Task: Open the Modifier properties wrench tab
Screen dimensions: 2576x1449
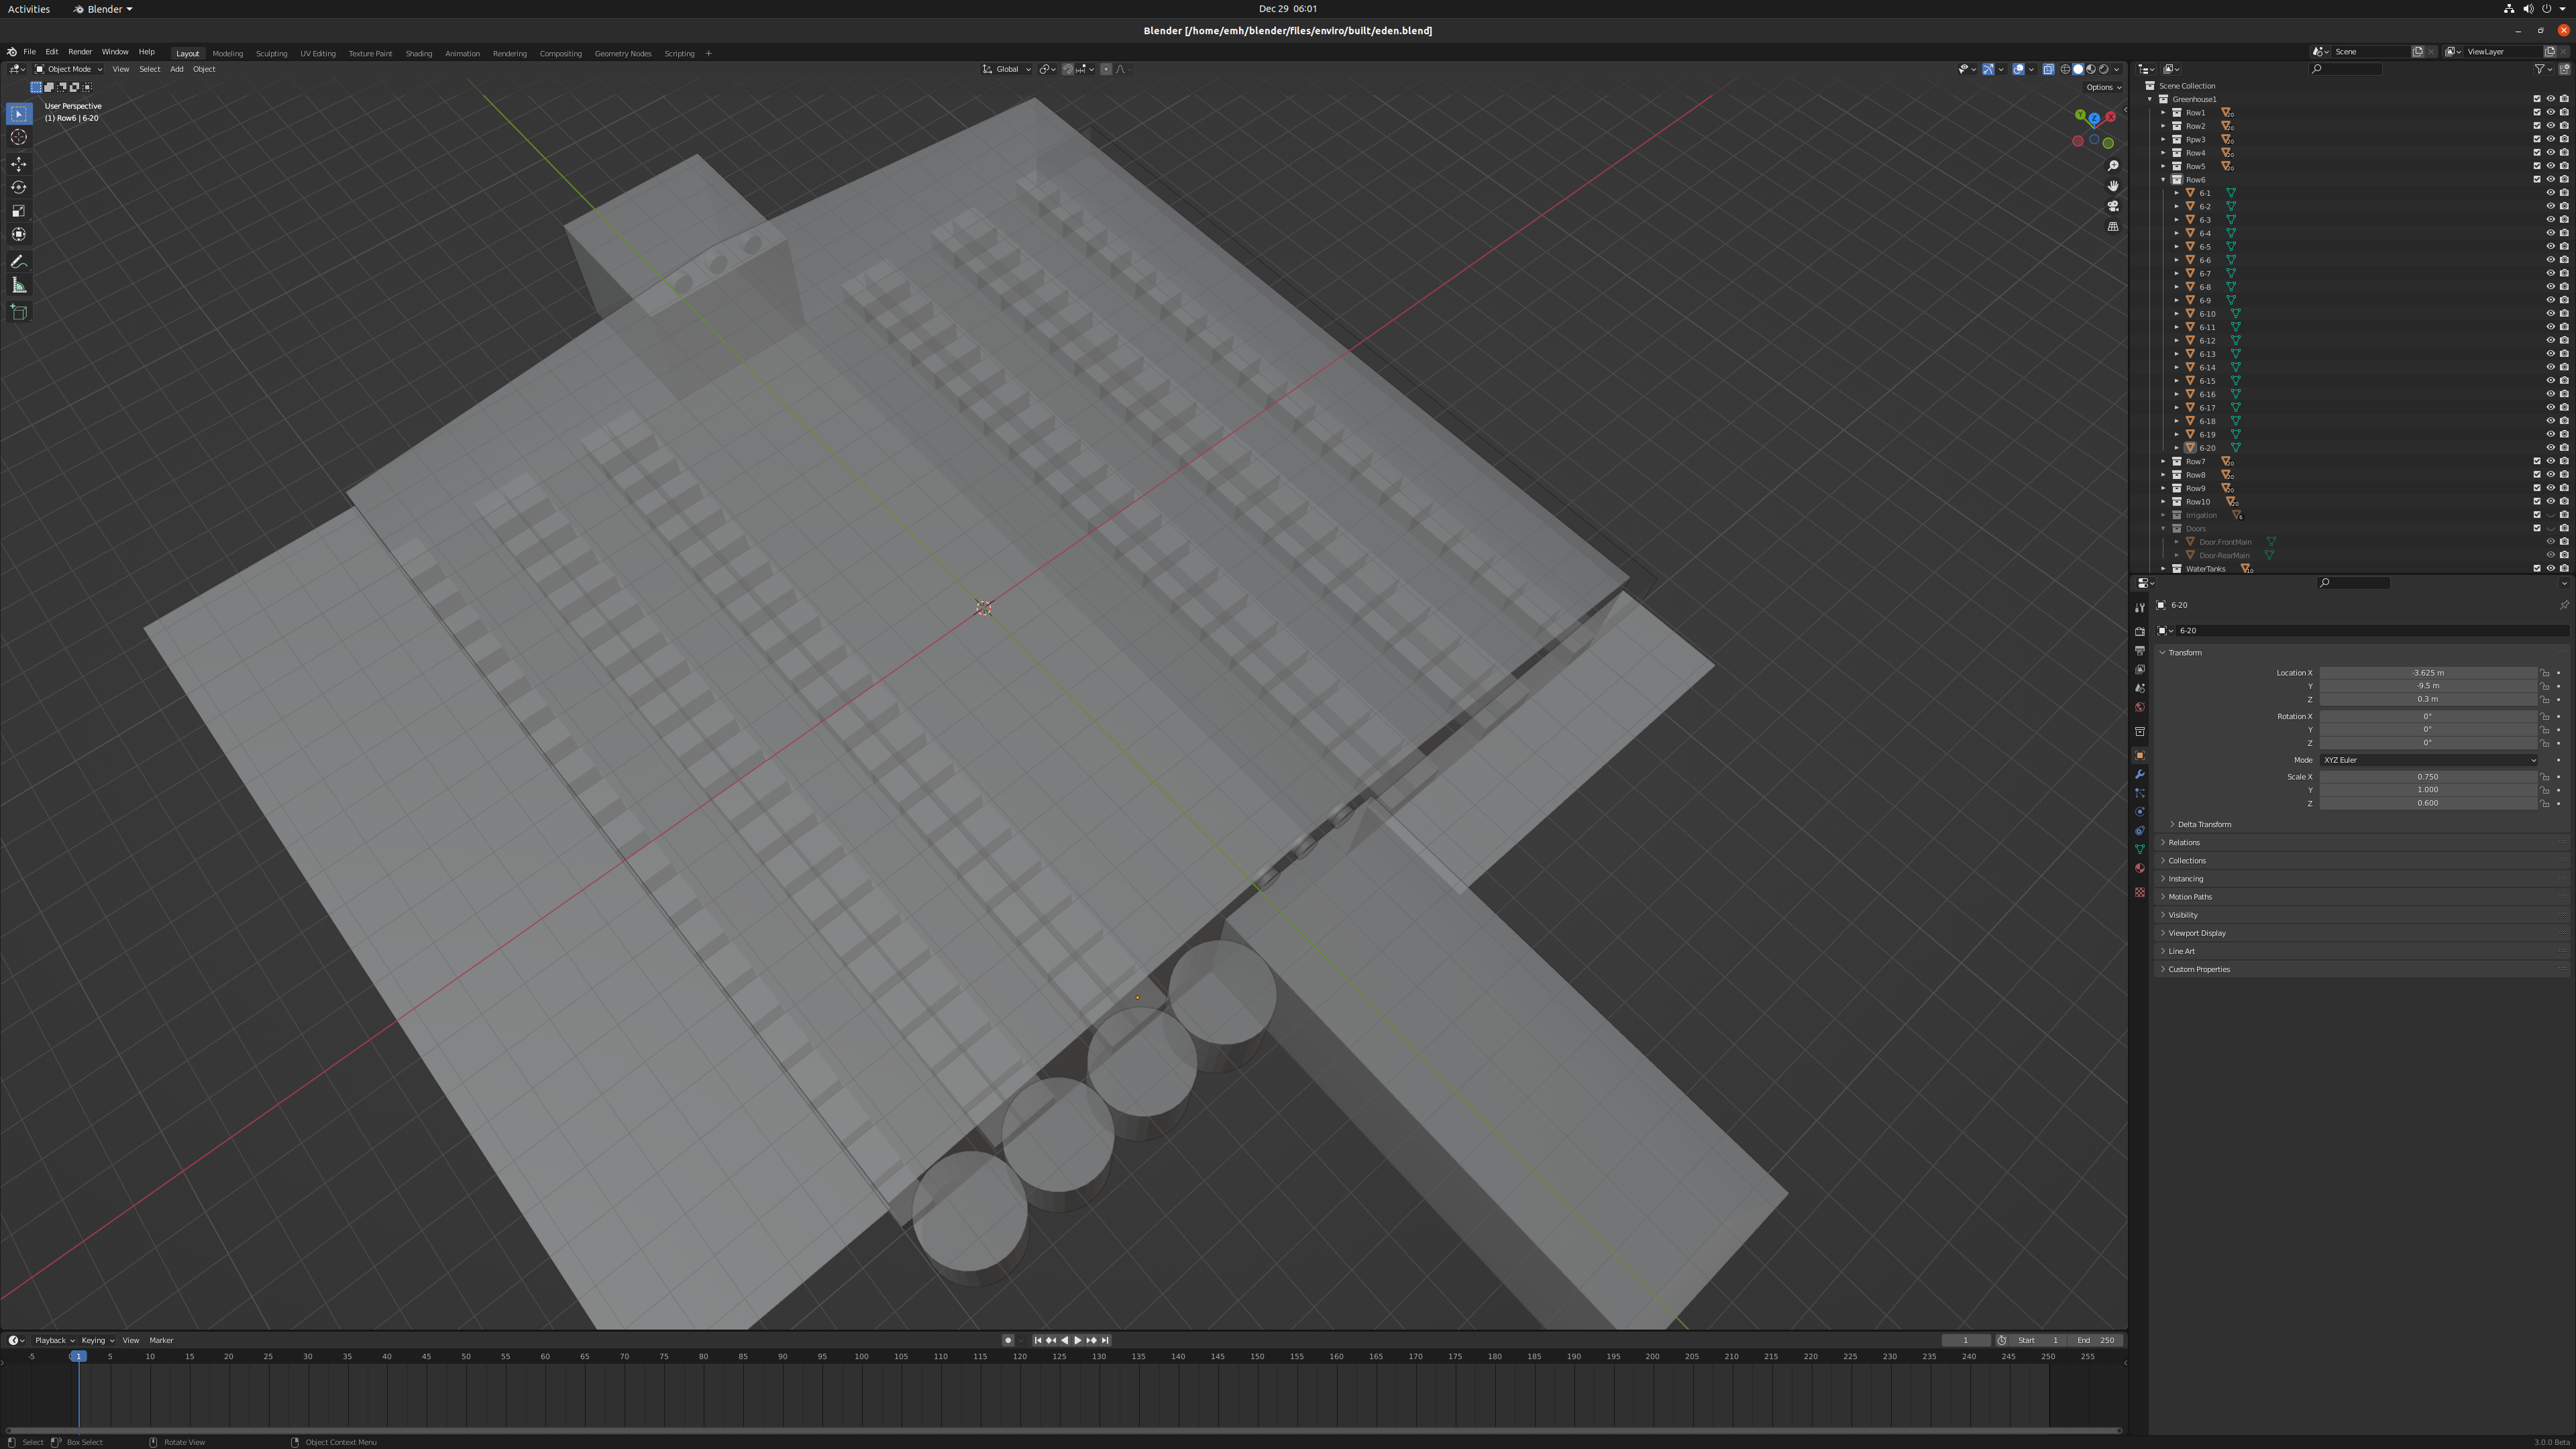Action: [2139, 774]
